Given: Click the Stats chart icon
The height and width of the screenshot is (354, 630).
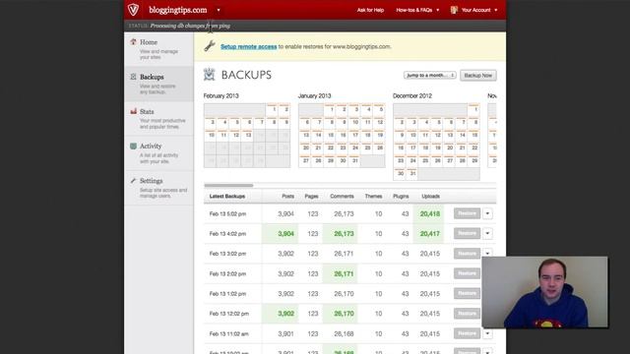Looking at the screenshot, I should [133, 111].
